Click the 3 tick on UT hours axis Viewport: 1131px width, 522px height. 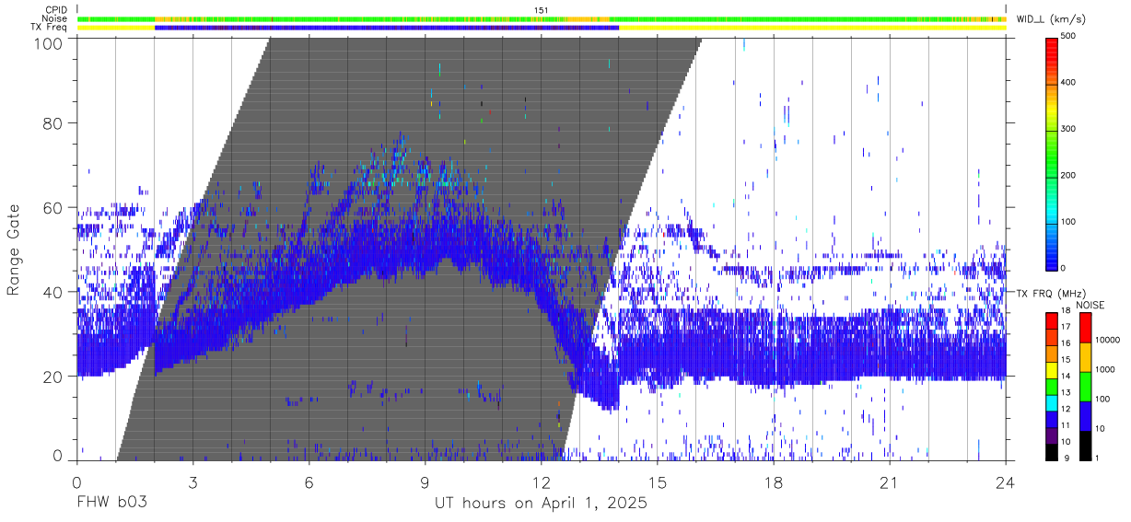coord(192,483)
